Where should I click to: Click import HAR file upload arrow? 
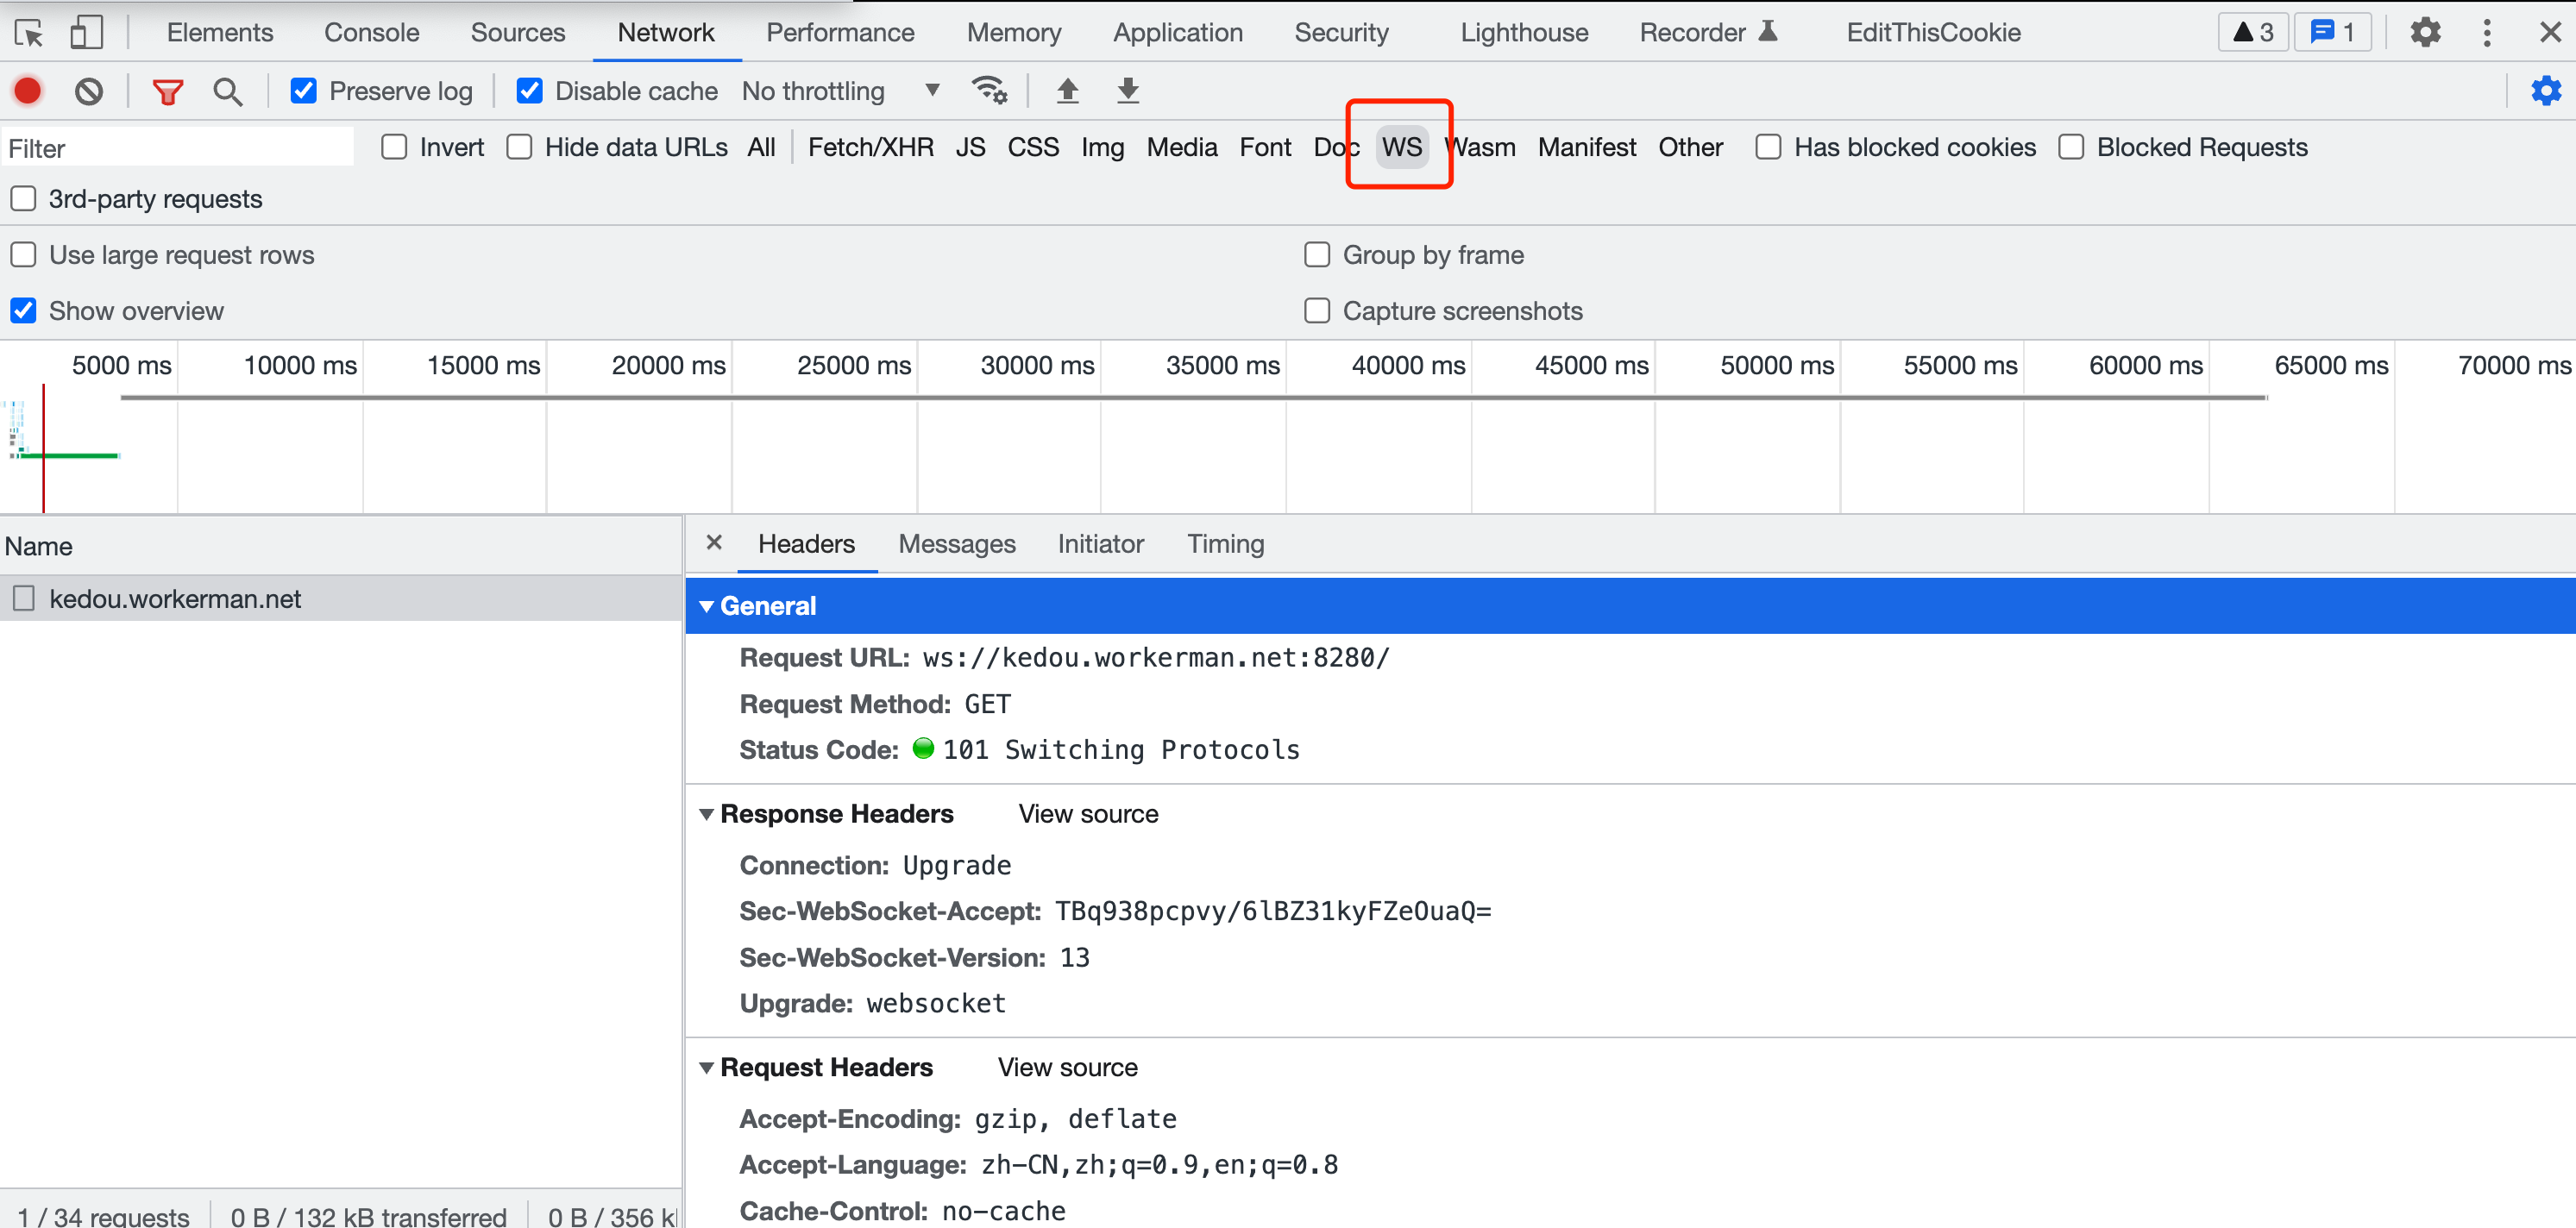click(1067, 91)
